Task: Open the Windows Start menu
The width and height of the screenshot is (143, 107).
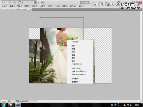Action: coord(4,105)
